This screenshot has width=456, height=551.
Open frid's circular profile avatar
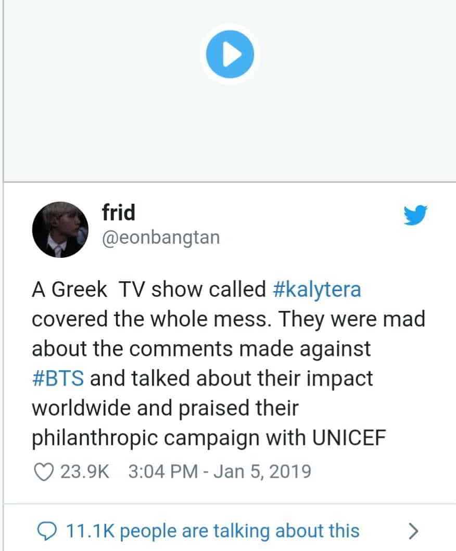pyautogui.click(x=60, y=229)
